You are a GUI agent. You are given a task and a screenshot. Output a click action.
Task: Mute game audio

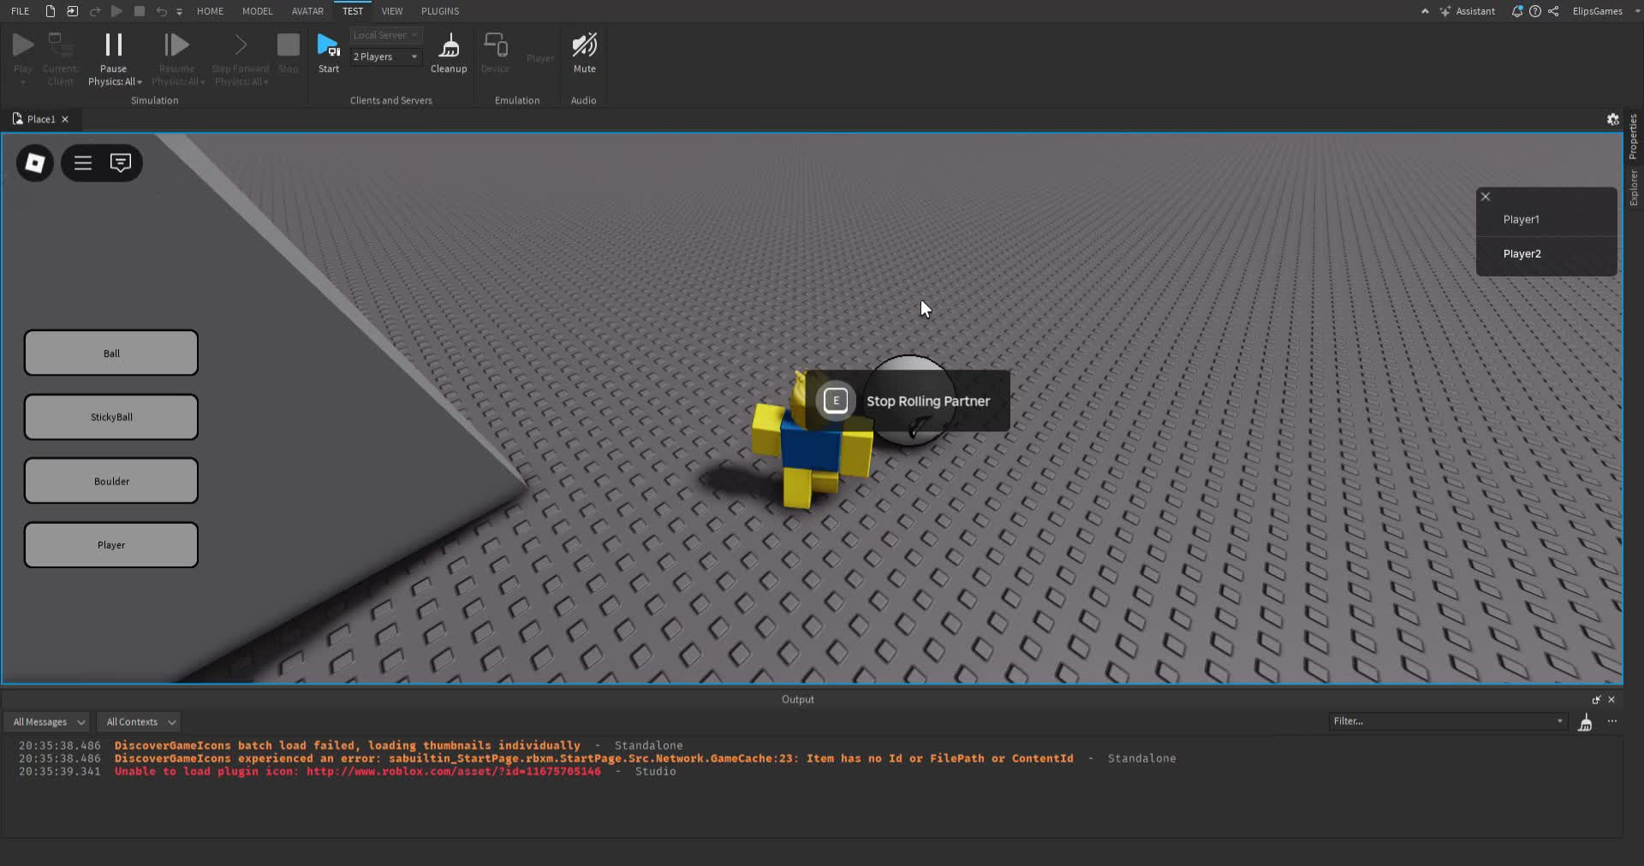coord(584,51)
